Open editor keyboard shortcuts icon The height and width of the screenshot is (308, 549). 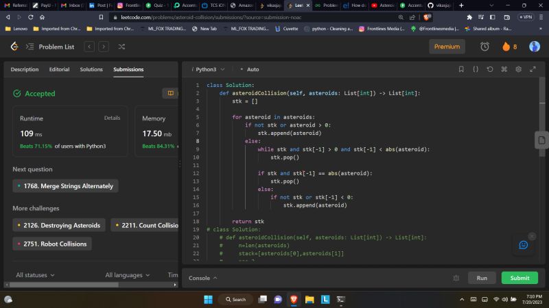tap(504, 69)
